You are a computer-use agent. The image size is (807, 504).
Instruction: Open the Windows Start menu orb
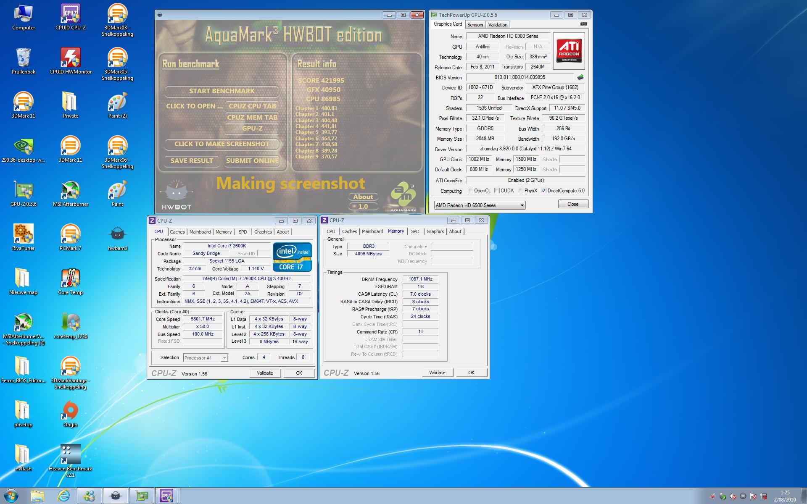(11, 496)
